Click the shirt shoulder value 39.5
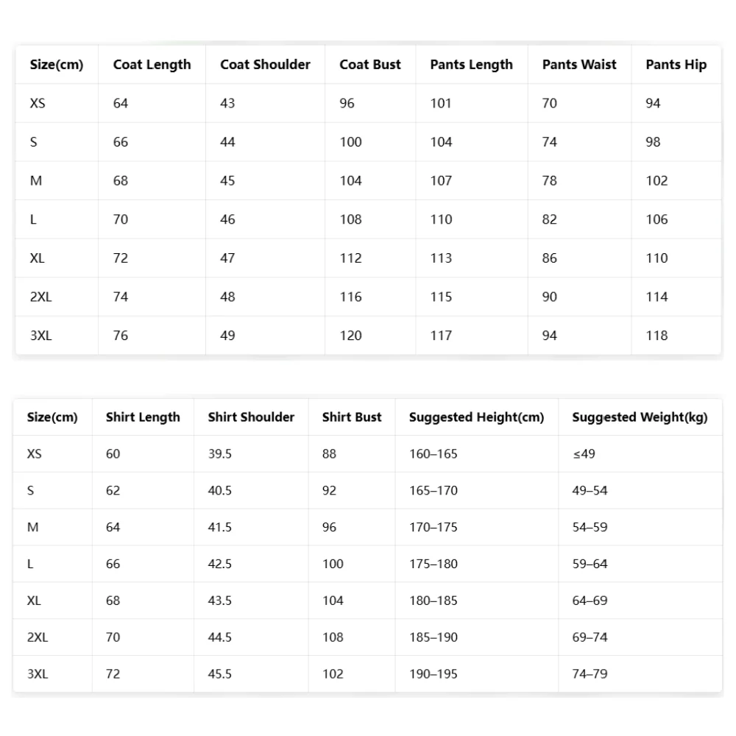 tap(219, 454)
